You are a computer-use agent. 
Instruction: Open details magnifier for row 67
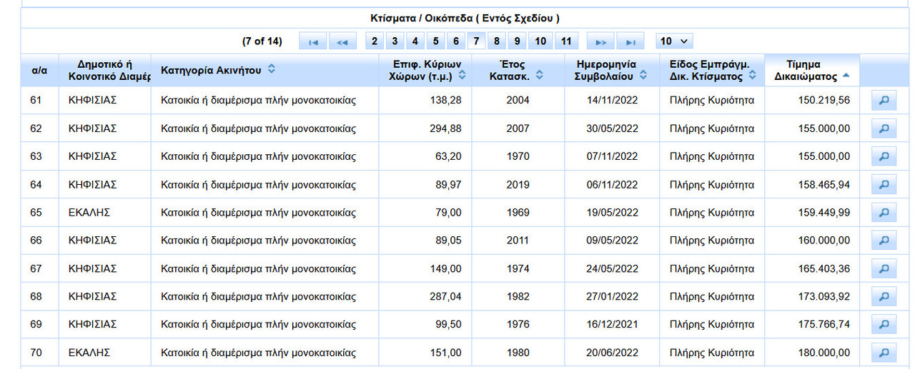click(x=884, y=268)
